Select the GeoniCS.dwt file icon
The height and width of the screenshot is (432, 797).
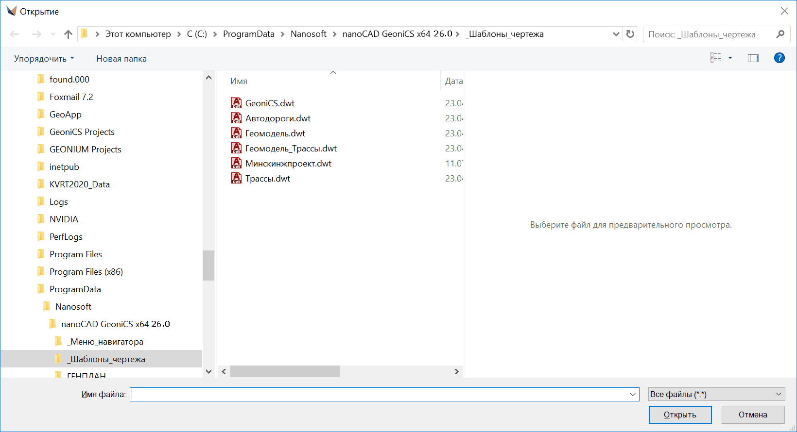(x=237, y=103)
